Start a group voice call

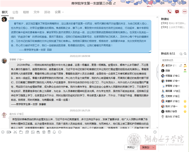169,12
